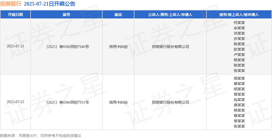Select defendant 周某某
This screenshot has height=138, width=272.
[x=239, y=78]
